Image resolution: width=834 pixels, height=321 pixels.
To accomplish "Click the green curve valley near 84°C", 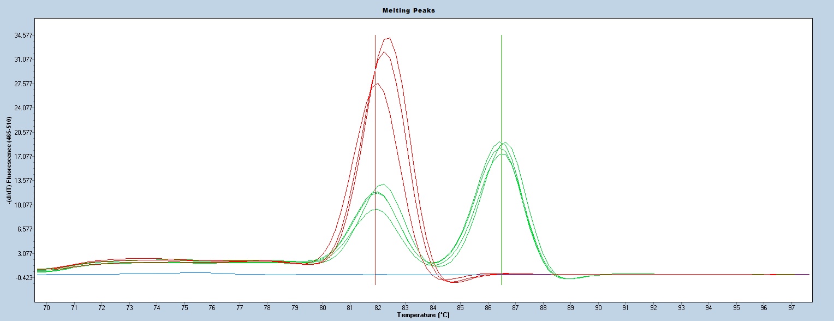I will tap(434, 264).
